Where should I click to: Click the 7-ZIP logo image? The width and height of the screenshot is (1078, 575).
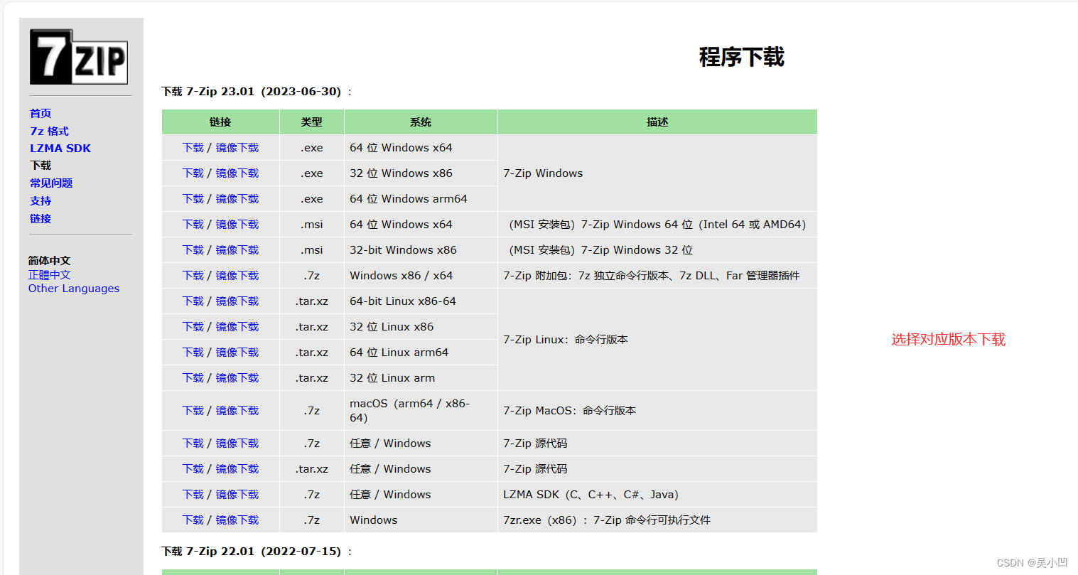[x=79, y=57]
